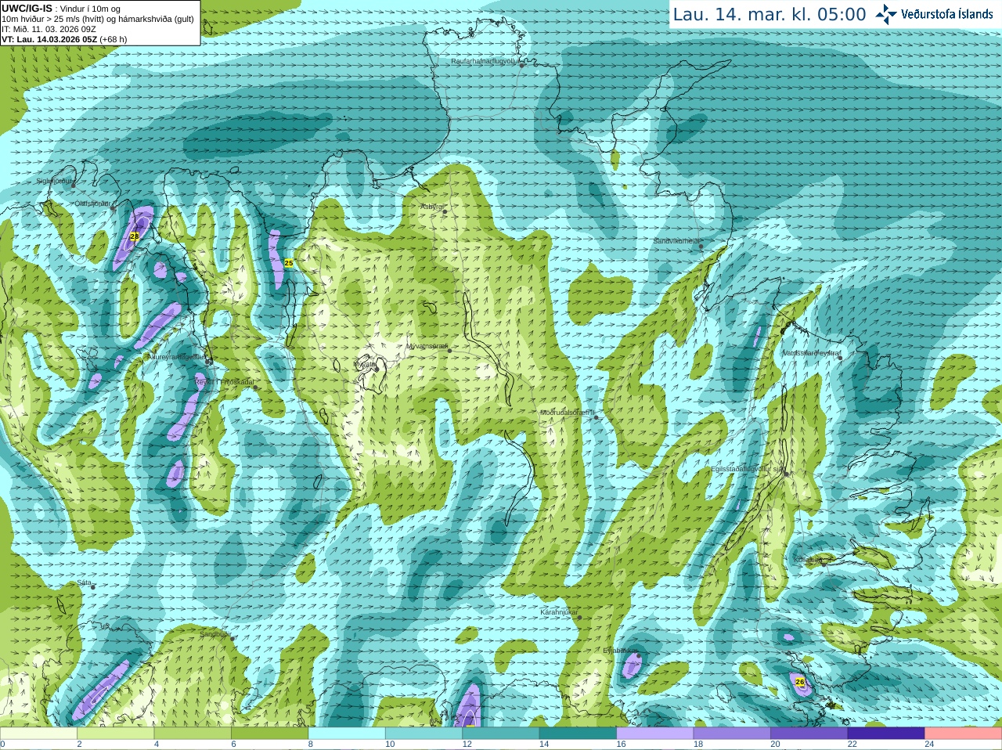Click the Kárahnjúkar station marker dot
Image resolution: width=1002 pixels, height=750 pixels.
[580, 618]
